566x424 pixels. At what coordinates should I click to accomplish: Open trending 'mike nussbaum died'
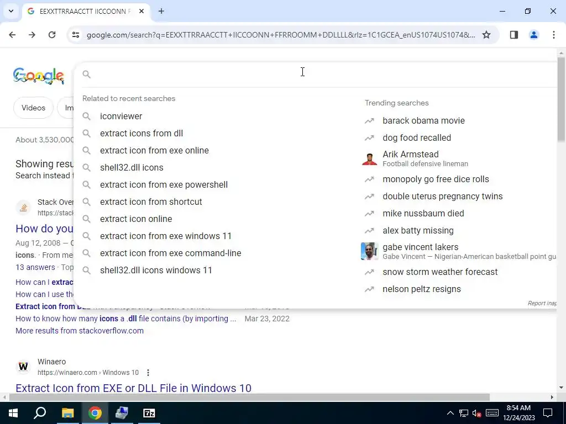423,214
